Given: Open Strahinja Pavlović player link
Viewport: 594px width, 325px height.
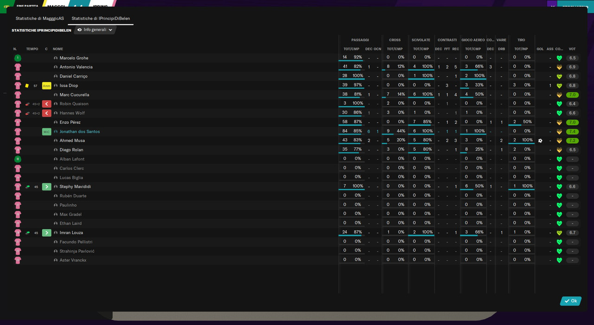Looking at the screenshot, I should pyautogui.click(x=77, y=251).
